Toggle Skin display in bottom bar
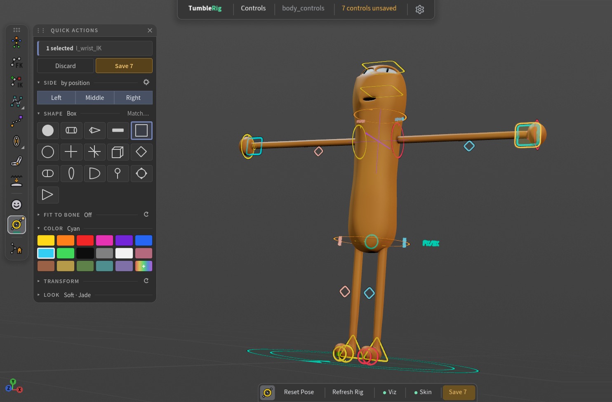Screen dimensions: 612x402 coord(423,392)
